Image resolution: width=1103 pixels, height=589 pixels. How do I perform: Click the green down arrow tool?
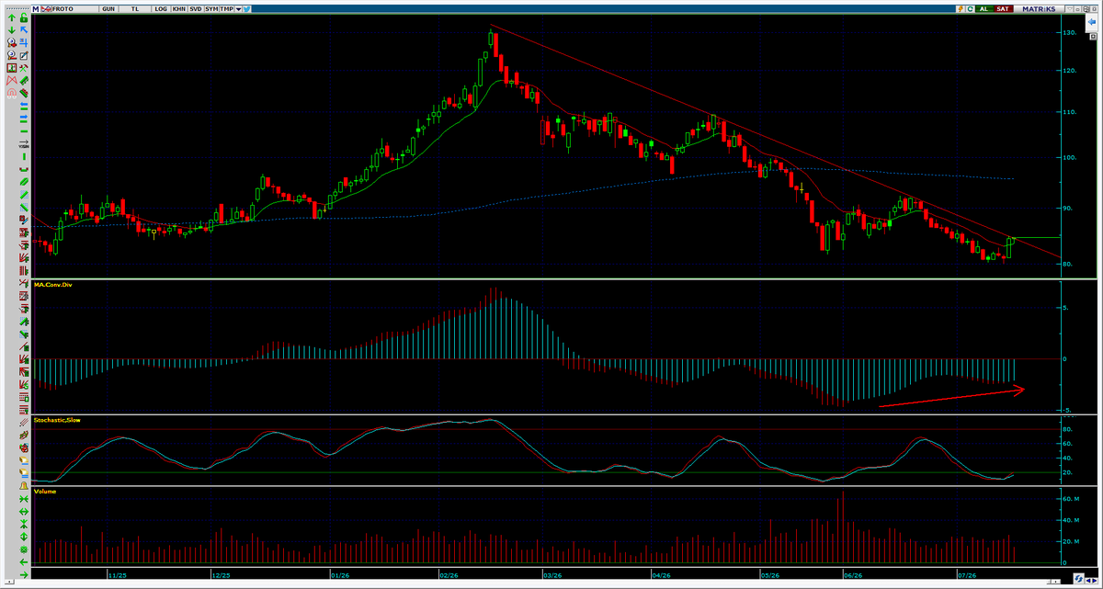[12, 30]
